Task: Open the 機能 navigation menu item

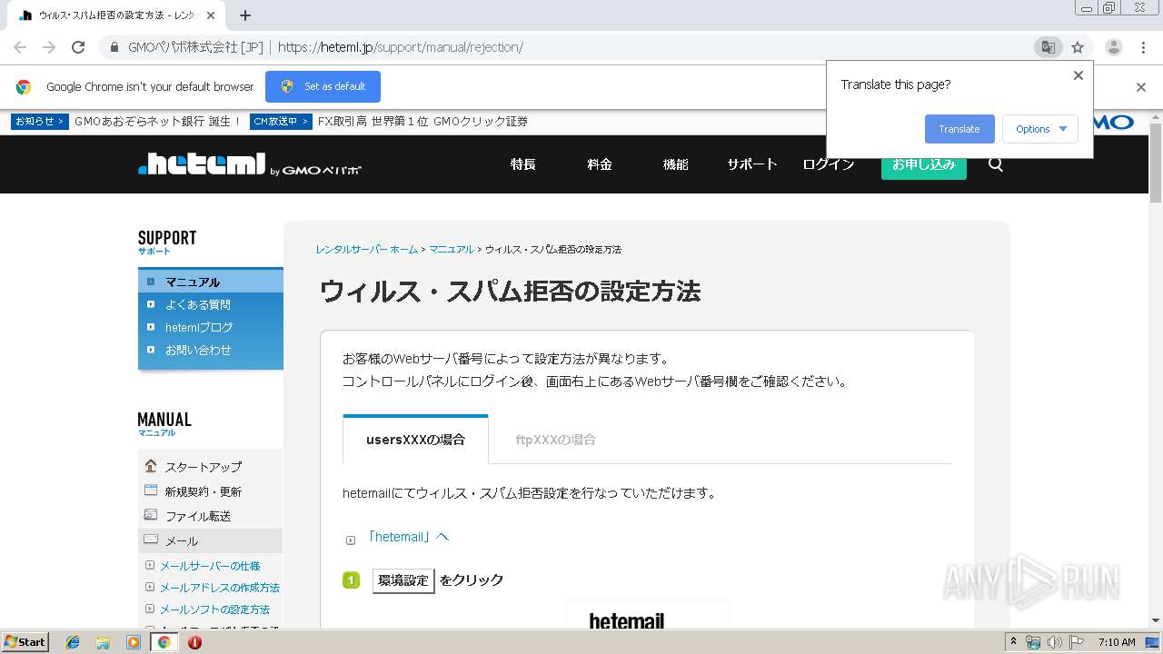Action: (x=676, y=164)
